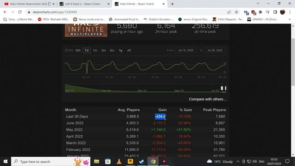The image size is (295, 166).
Task: Show hidden system tray icons
Action: (x=238, y=161)
